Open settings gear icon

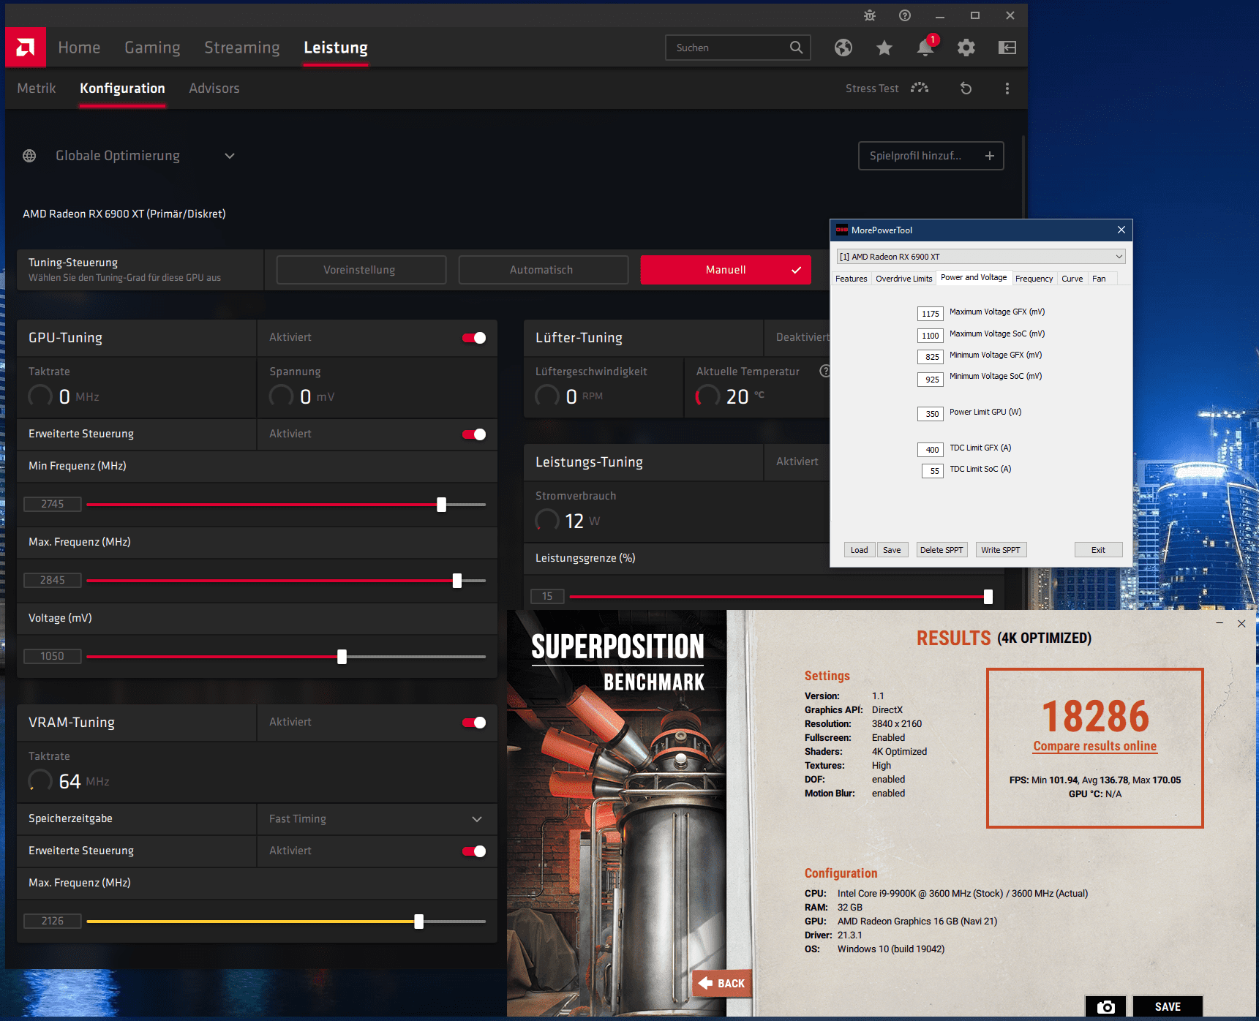[x=966, y=48]
